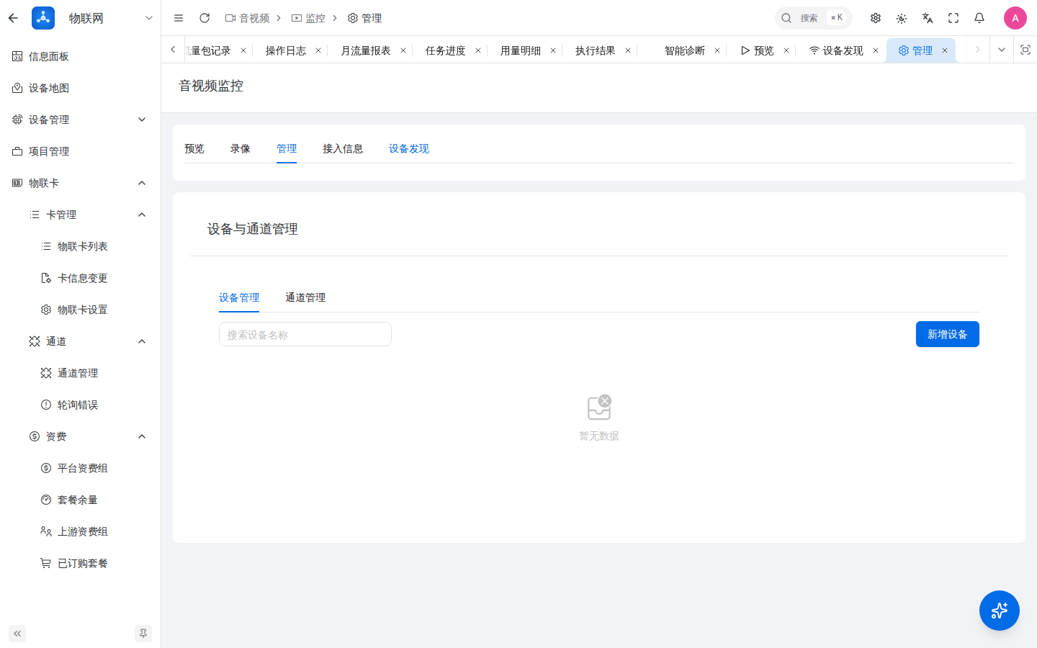Open 项目管理 in the sidebar
The height and width of the screenshot is (648, 1037).
pos(80,151)
